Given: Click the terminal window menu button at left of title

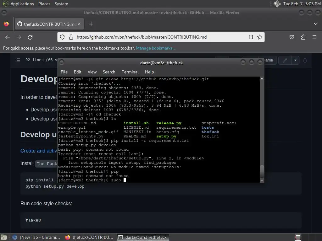Looking at the screenshot, I should 62,62.
